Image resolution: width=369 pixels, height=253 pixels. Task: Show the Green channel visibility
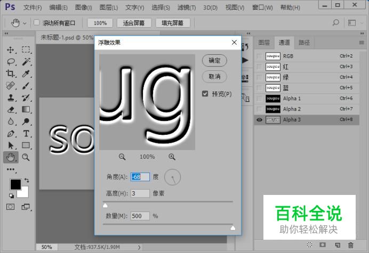(259, 77)
